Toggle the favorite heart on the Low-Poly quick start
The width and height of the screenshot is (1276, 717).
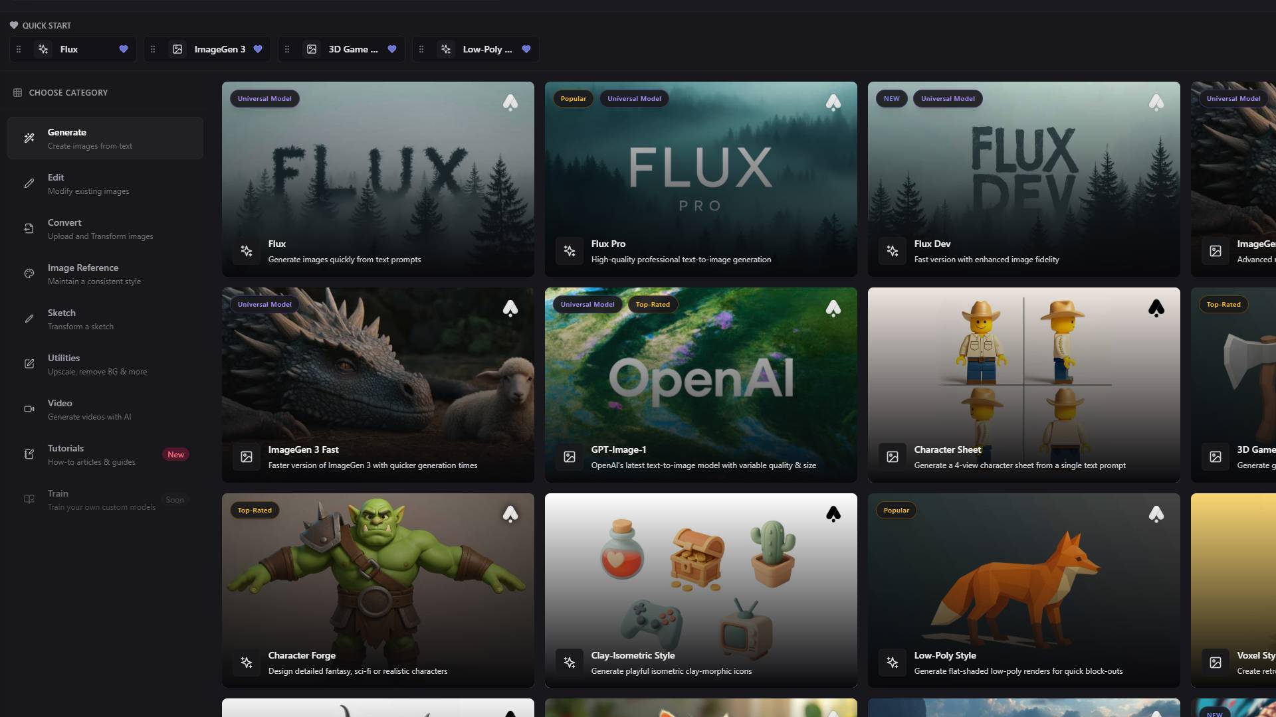[x=526, y=49]
